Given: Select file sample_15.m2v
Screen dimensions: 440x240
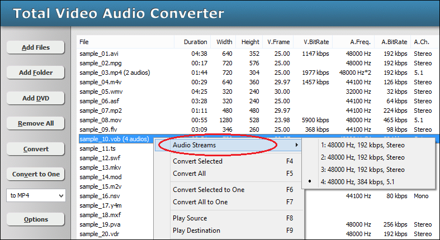Looking at the screenshot, I should point(101,186).
